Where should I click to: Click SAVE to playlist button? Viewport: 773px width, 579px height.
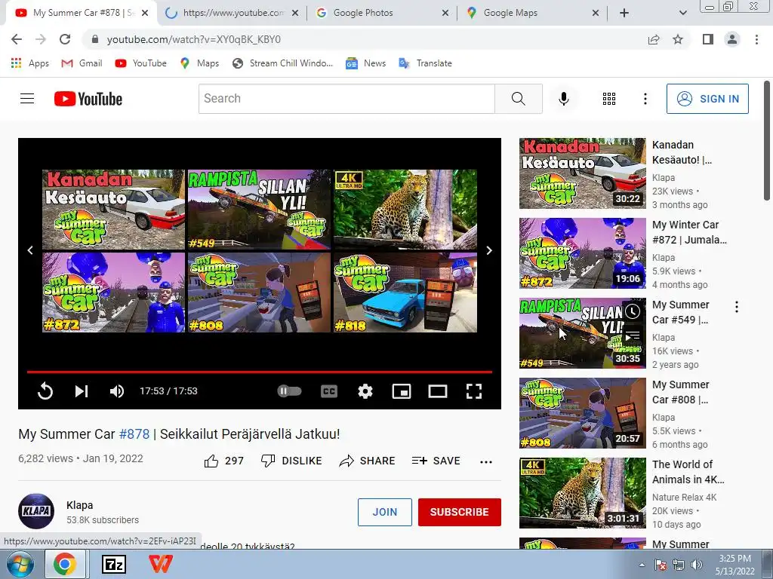(436, 461)
